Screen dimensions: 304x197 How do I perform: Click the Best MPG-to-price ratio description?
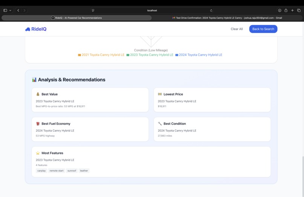tap(60, 106)
